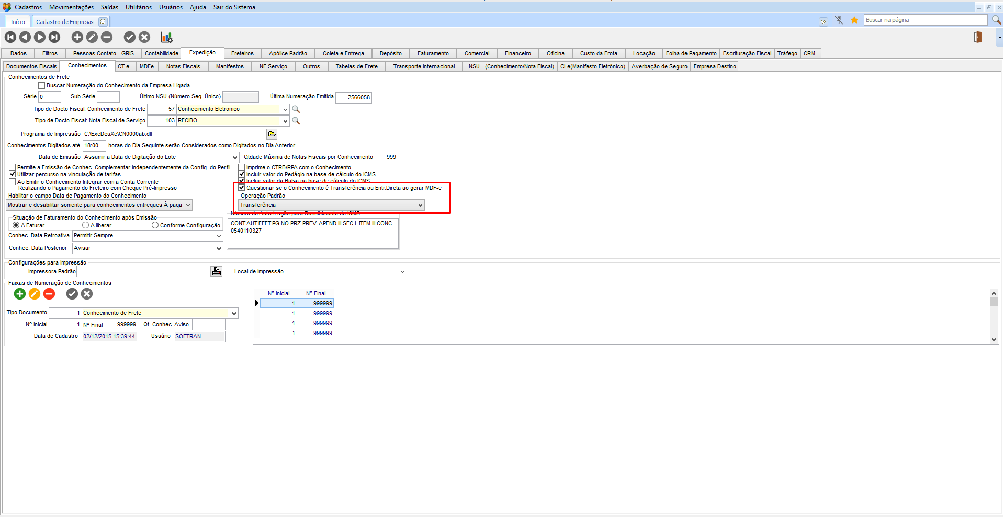
Task: Click Sair do Sistema menu item
Action: [234, 7]
